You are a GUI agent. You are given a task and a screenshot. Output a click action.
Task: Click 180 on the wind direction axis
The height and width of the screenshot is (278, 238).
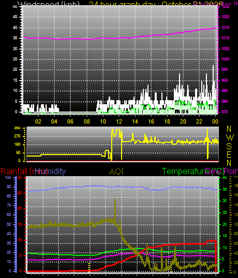tap(17, 144)
